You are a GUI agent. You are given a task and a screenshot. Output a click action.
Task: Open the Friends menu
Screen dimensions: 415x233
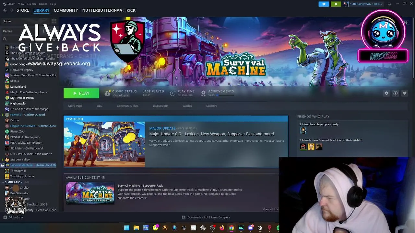tap(31, 4)
